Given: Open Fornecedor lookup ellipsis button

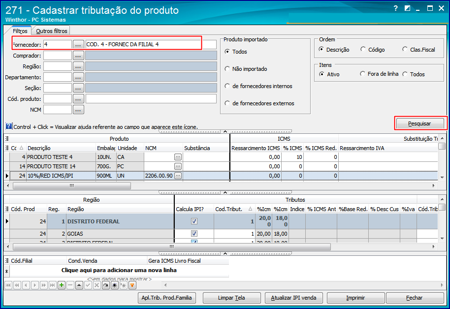Looking at the screenshot, I should pyautogui.click(x=78, y=44).
